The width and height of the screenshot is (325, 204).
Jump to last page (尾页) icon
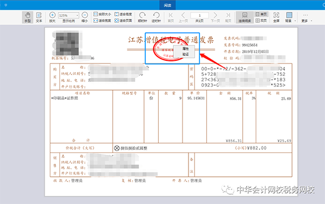coord(228,15)
